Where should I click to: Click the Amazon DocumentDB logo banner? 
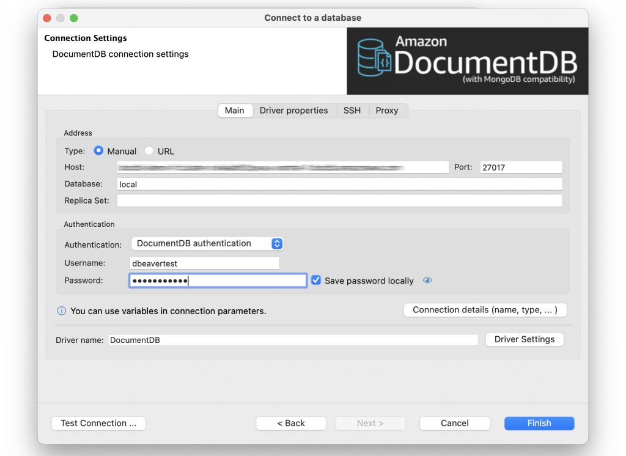[x=468, y=61]
